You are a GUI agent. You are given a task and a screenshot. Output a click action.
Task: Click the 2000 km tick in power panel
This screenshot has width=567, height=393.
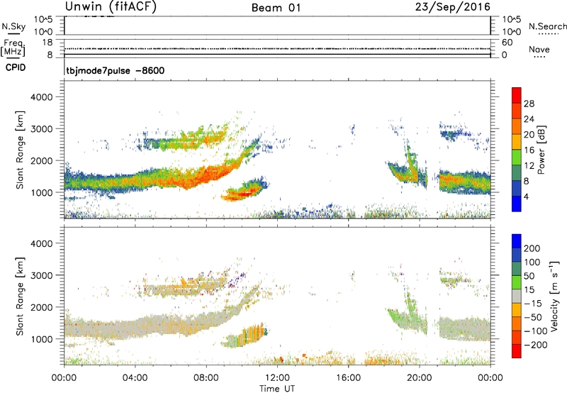click(42, 160)
